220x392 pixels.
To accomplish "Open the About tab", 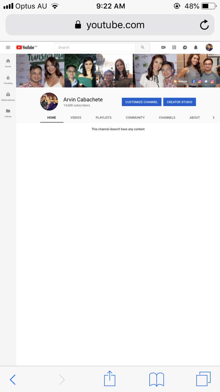I will (195, 118).
